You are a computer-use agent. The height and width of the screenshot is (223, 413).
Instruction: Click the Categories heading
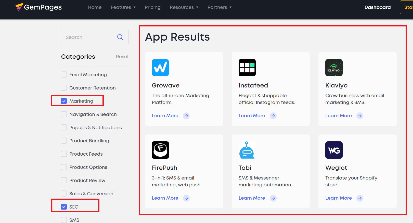(78, 57)
